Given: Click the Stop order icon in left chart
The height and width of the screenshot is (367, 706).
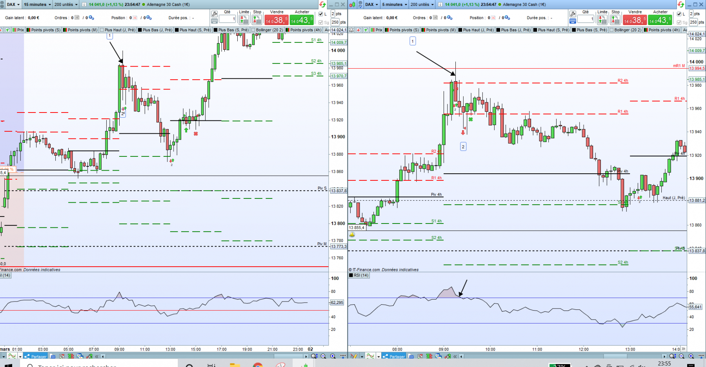Looking at the screenshot, I should point(257,19).
